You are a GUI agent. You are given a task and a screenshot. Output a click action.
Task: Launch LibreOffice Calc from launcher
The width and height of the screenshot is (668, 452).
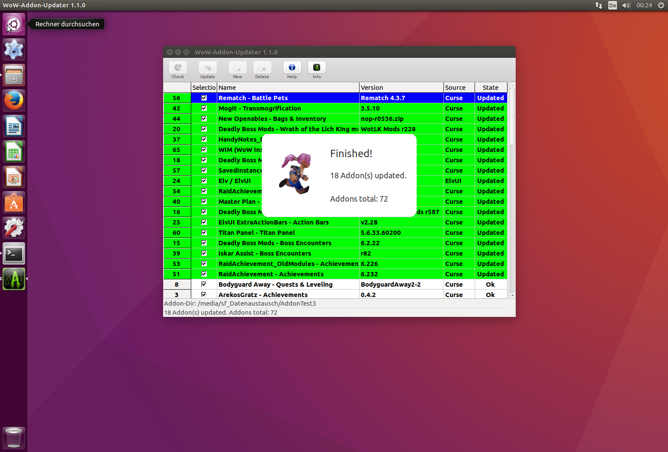(x=14, y=152)
